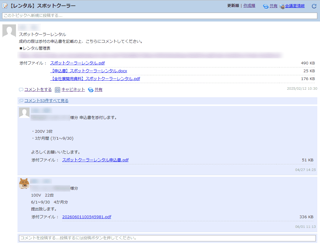Open the キャビネット link
This screenshot has height=245, width=320.
pos(73,89)
